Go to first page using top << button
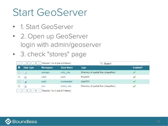This screenshot has width=168, height=126. click(x=19, y=63)
